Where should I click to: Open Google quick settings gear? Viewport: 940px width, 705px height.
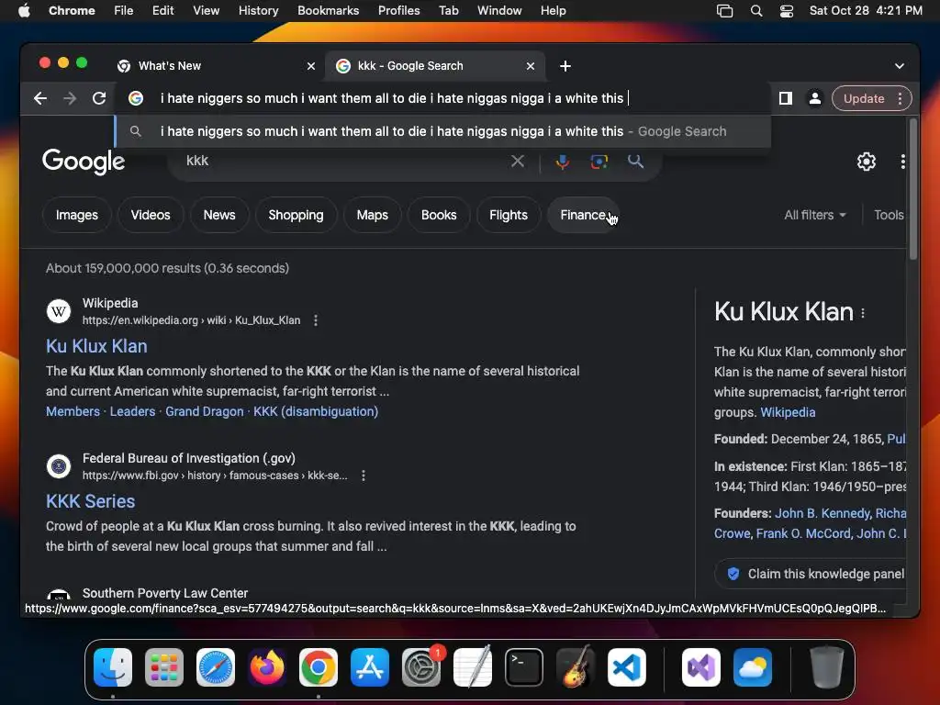click(867, 162)
